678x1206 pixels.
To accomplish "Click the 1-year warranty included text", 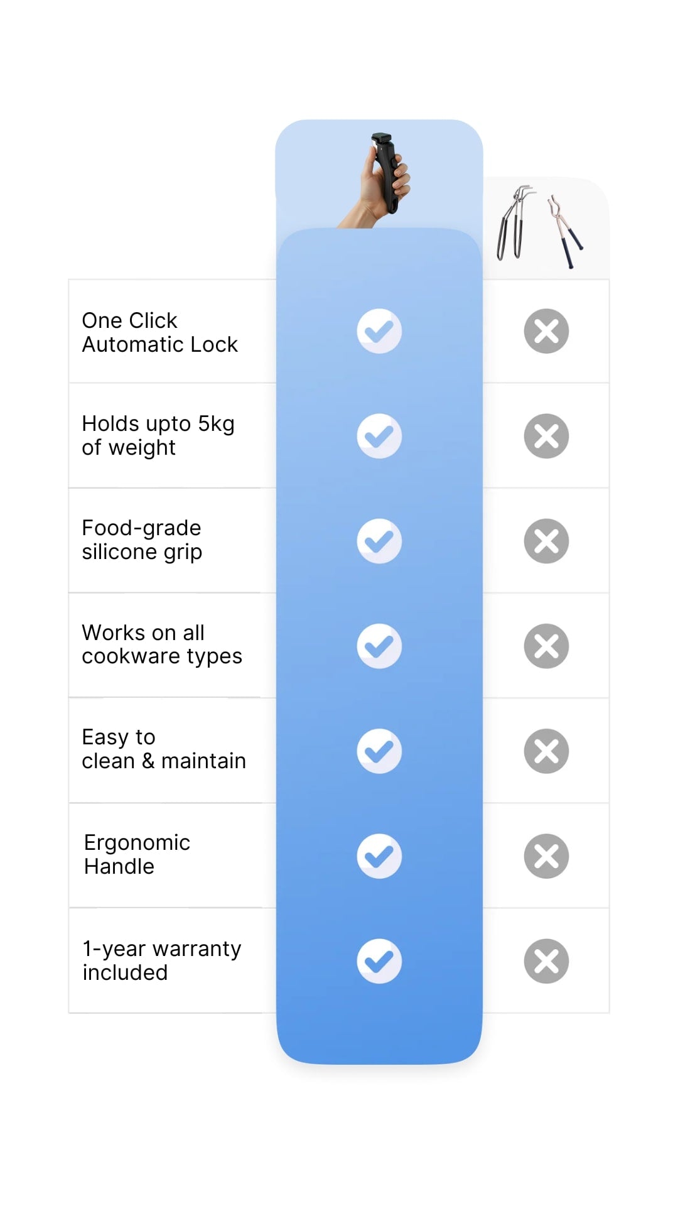I will (x=162, y=960).
